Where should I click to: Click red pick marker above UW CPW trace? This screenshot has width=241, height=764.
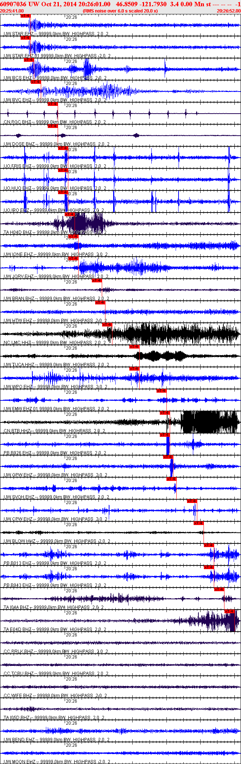[192, 501]
